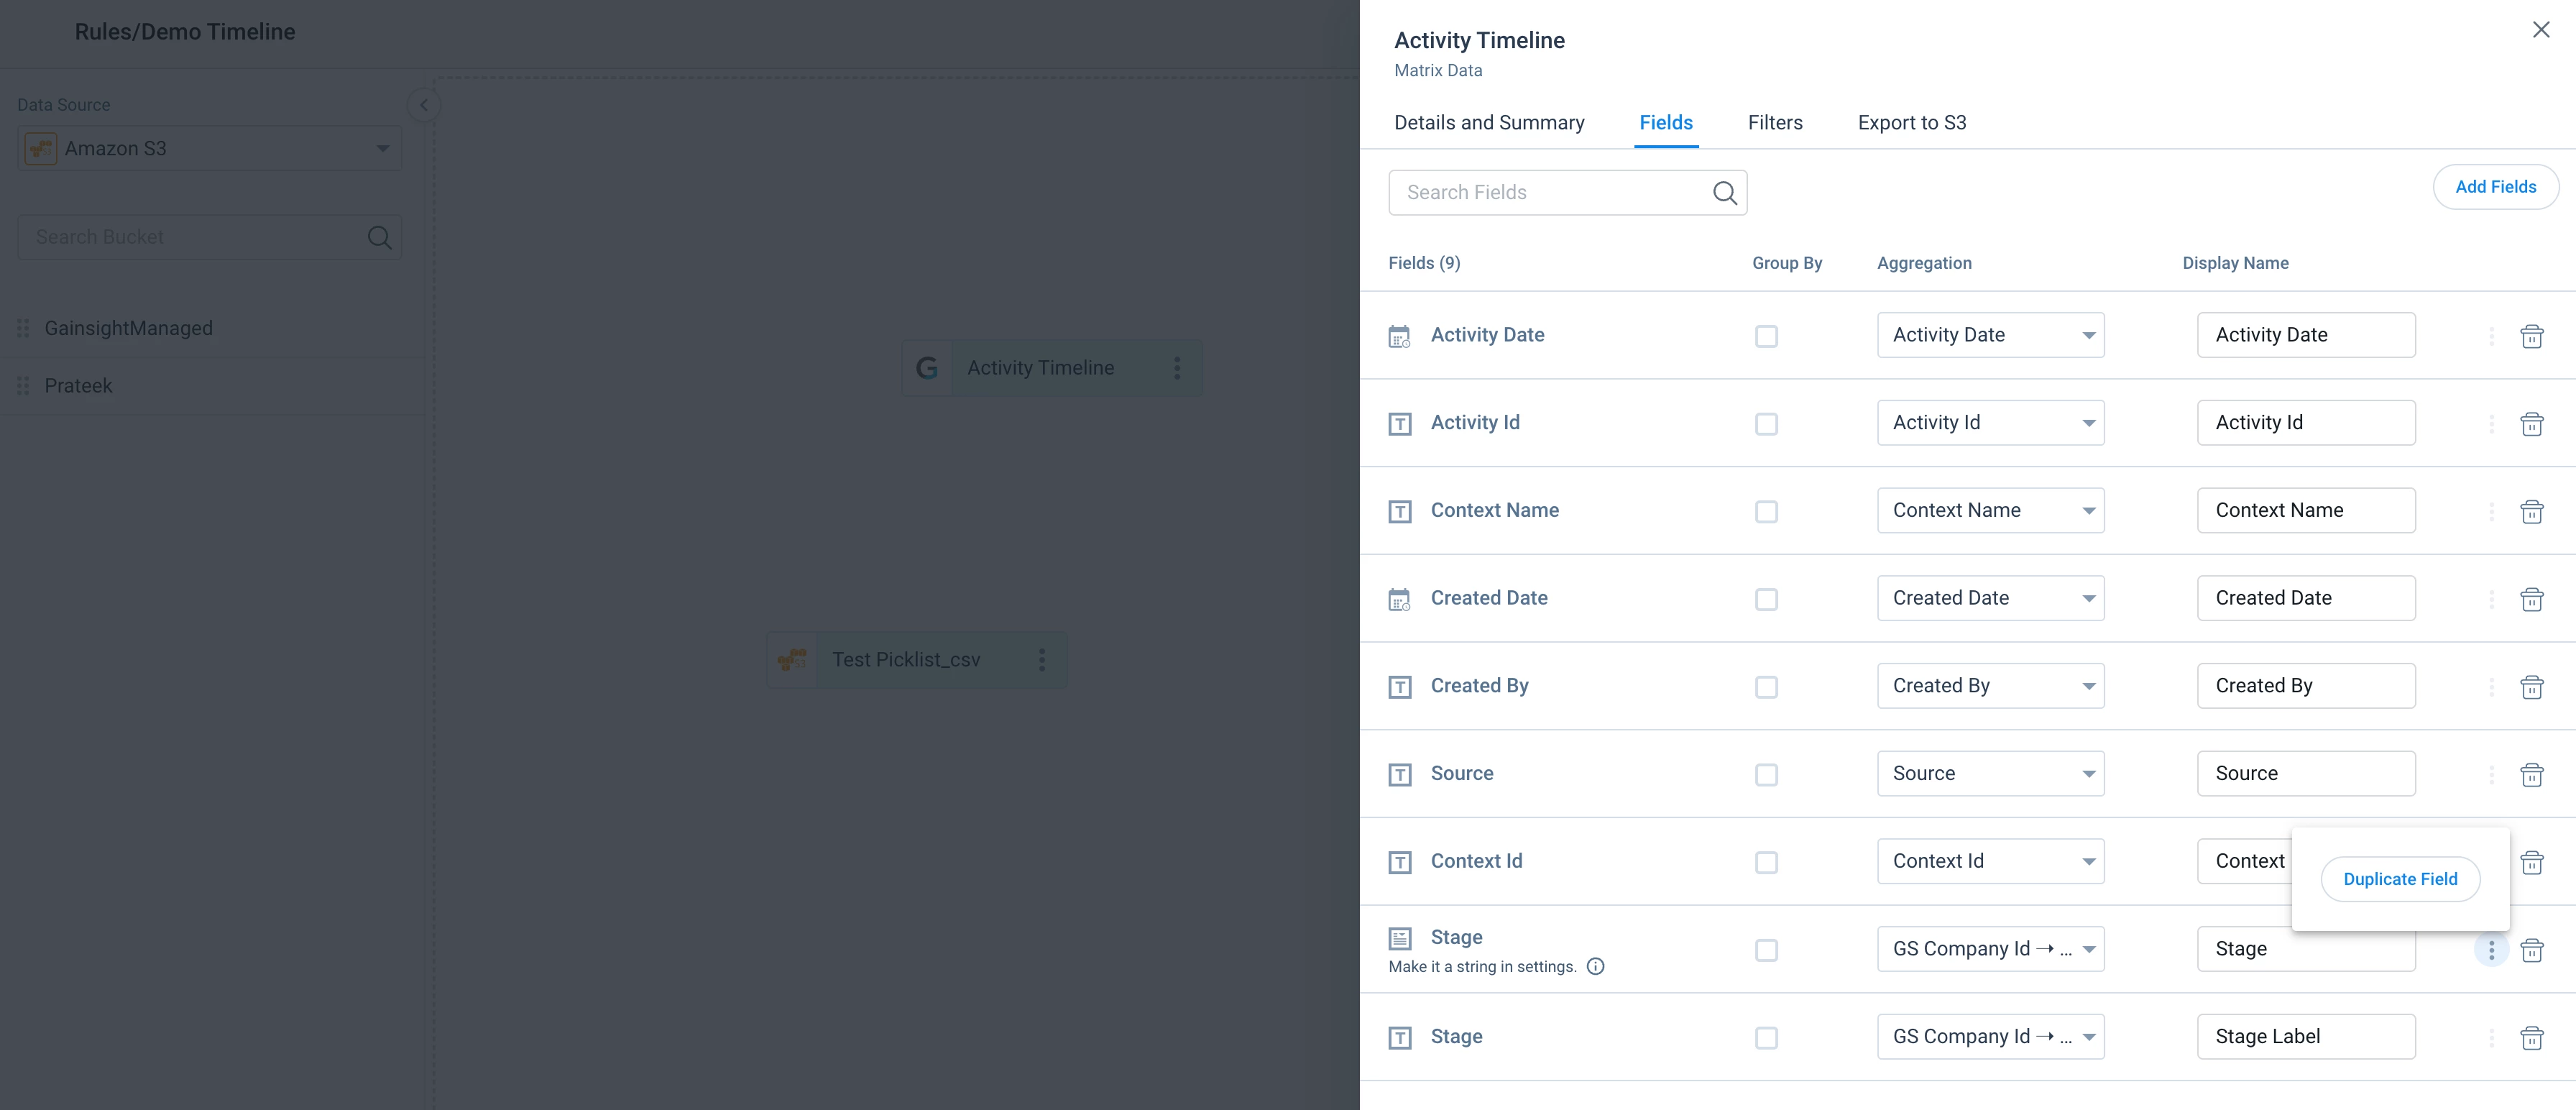The height and width of the screenshot is (1110, 2576).
Task: Expand the Created Date aggregation dropdown
Action: pyautogui.click(x=1990, y=598)
